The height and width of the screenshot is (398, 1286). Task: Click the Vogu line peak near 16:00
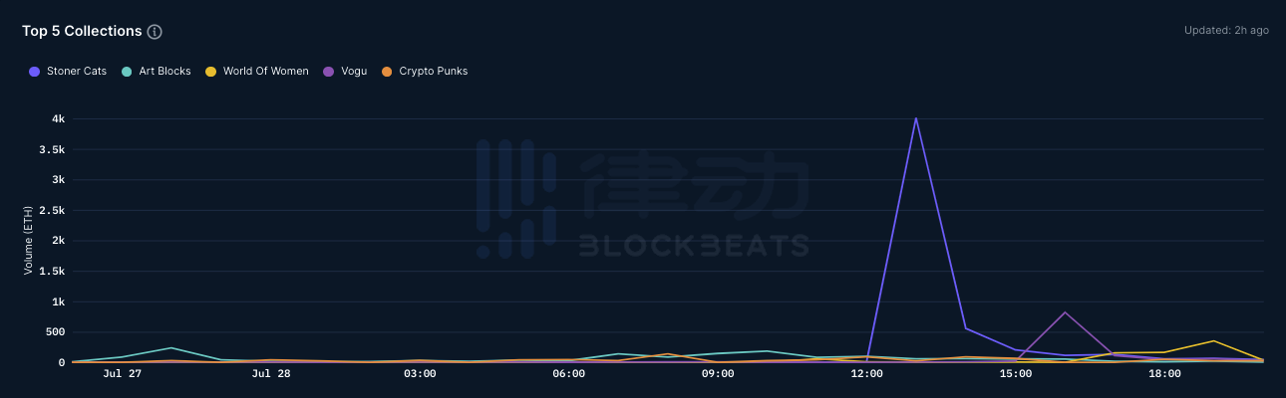click(1065, 312)
